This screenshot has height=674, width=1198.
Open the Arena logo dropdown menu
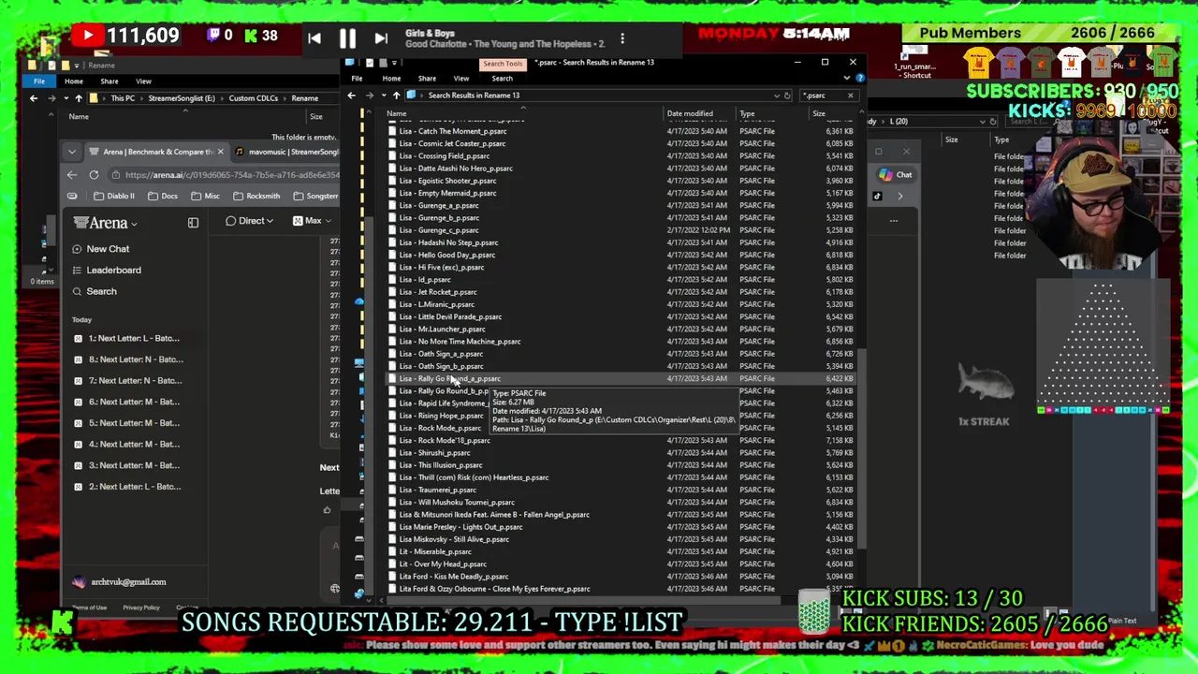[x=107, y=223]
